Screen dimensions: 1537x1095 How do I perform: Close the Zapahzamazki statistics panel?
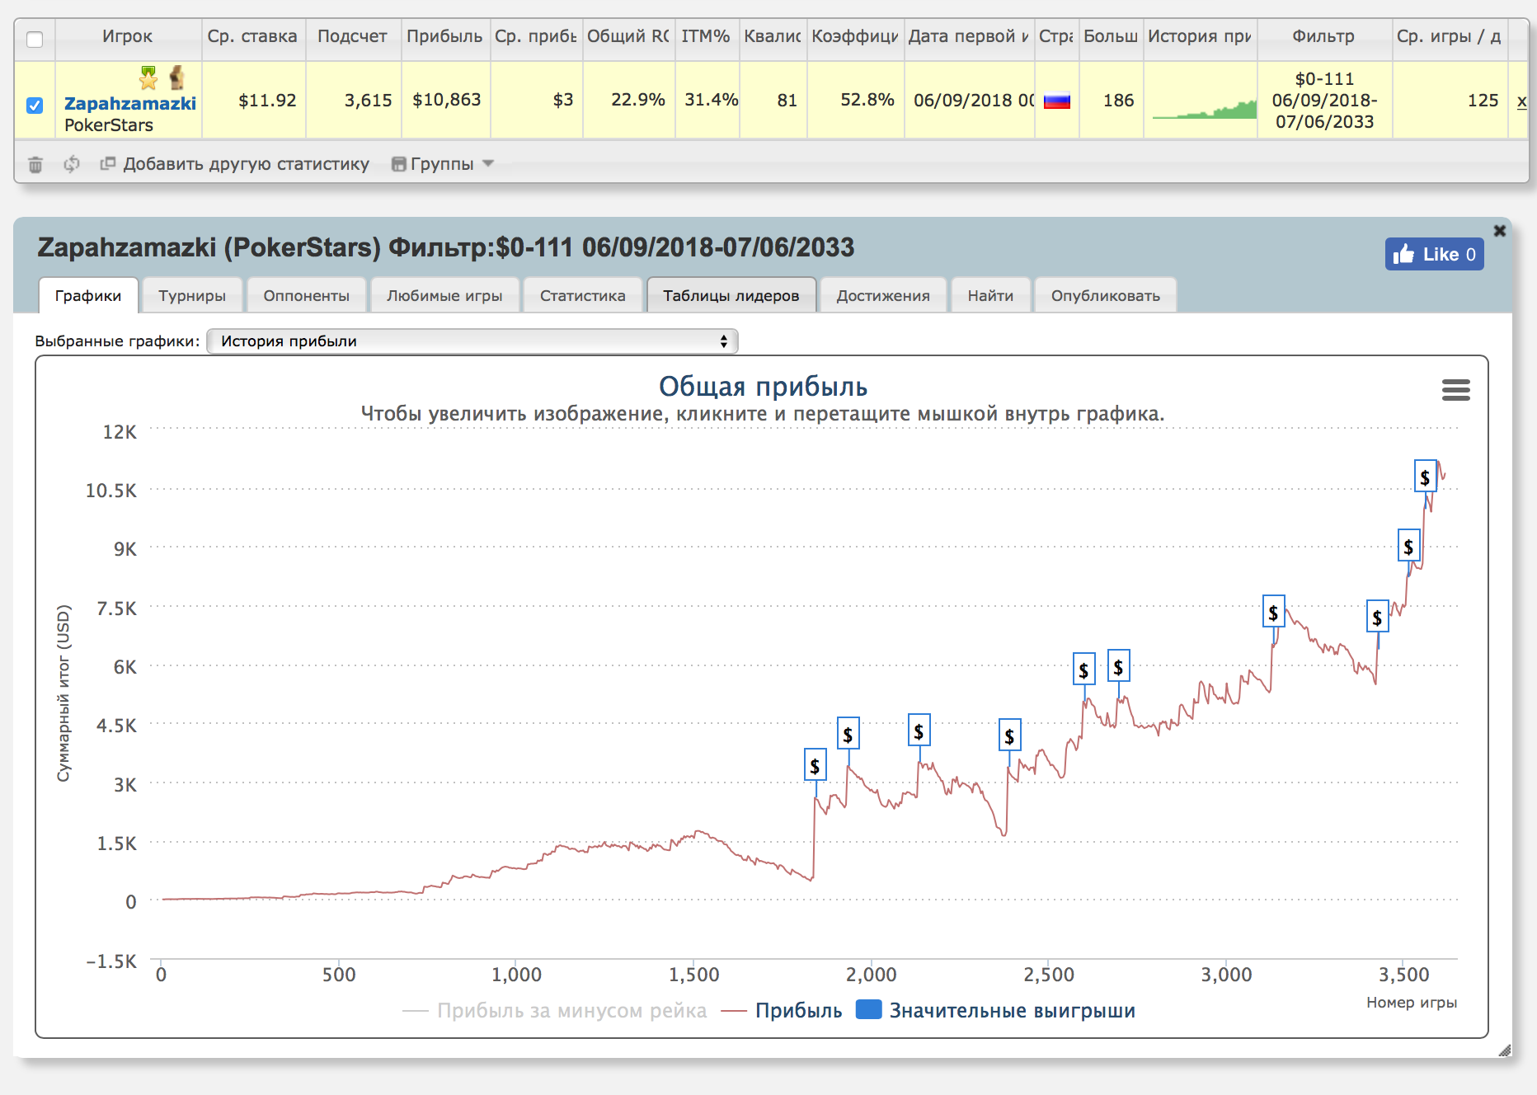[1500, 231]
